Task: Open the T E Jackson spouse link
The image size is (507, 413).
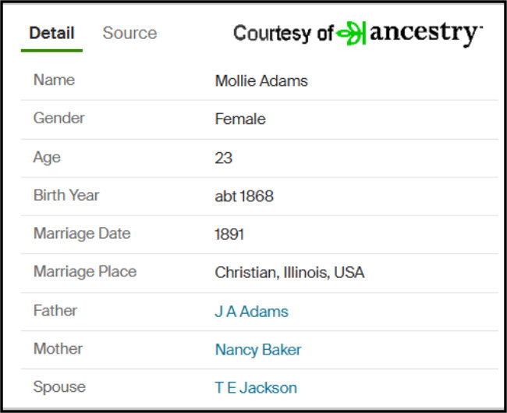Action: coord(256,388)
